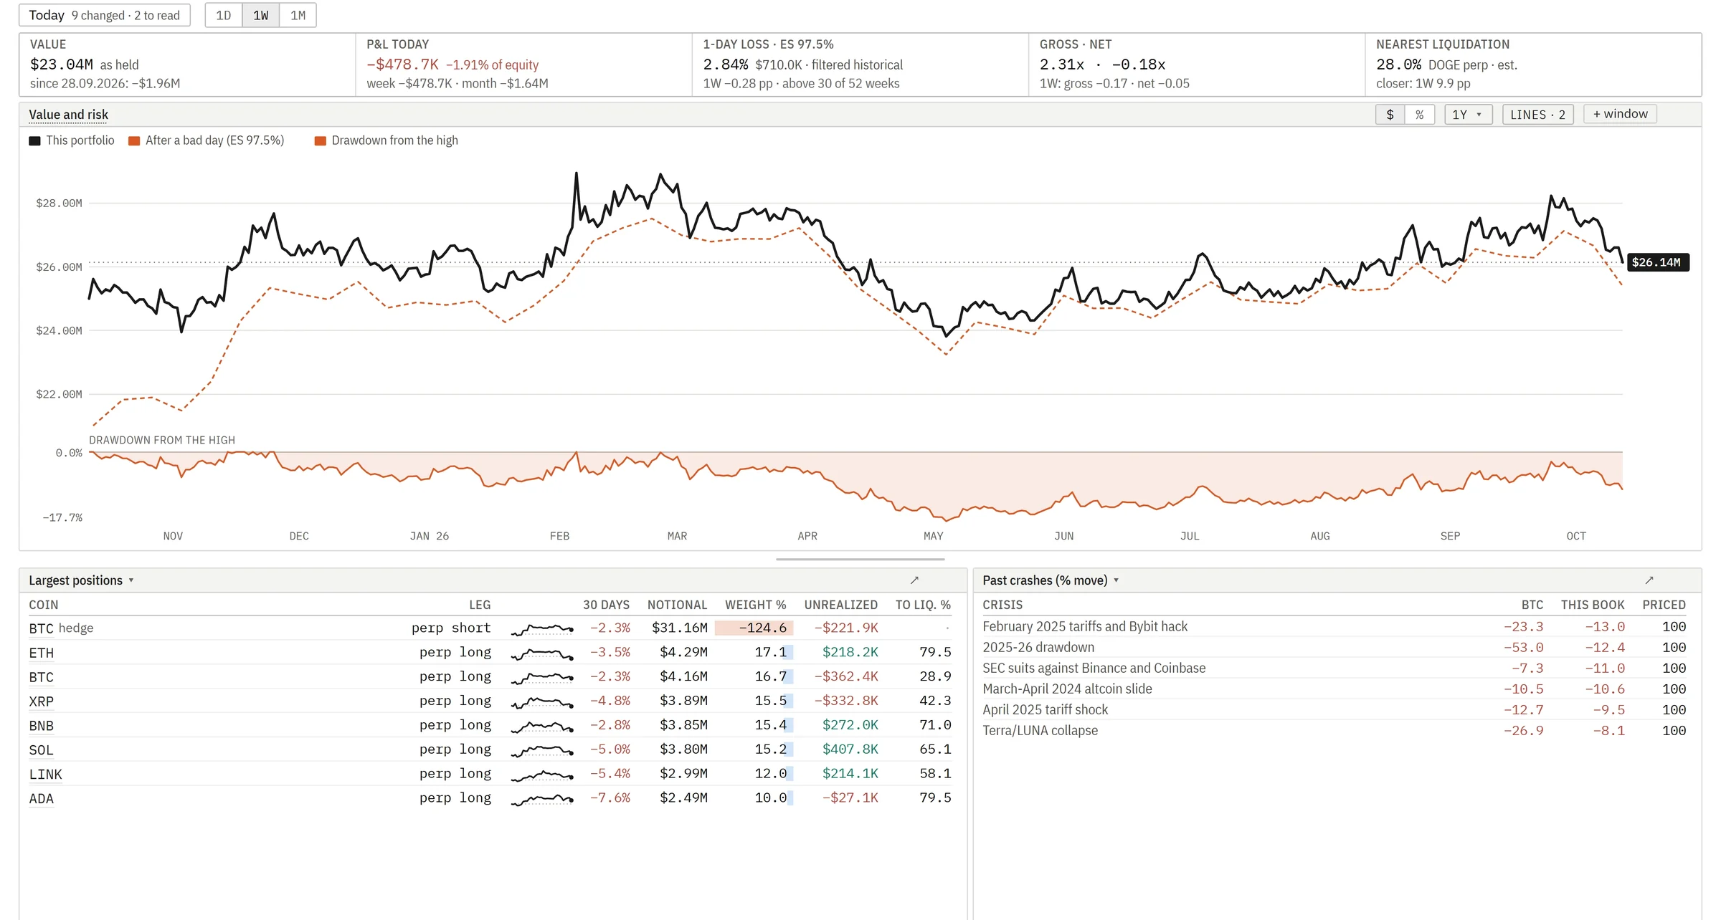Image resolution: width=1721 pixels, height=920 pixels.
Task: Click the panel resize handle below chart
Action: [x=860, y=559]
